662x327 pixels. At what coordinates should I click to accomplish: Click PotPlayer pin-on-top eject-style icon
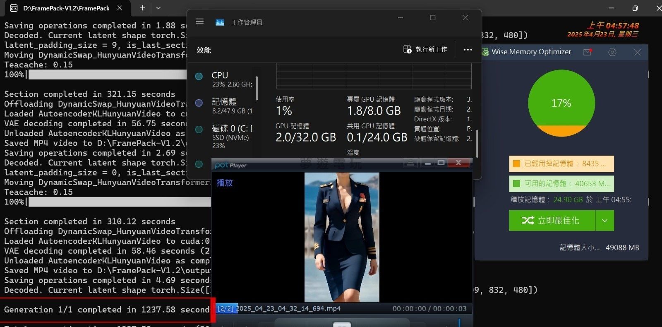tap(410, 163)
